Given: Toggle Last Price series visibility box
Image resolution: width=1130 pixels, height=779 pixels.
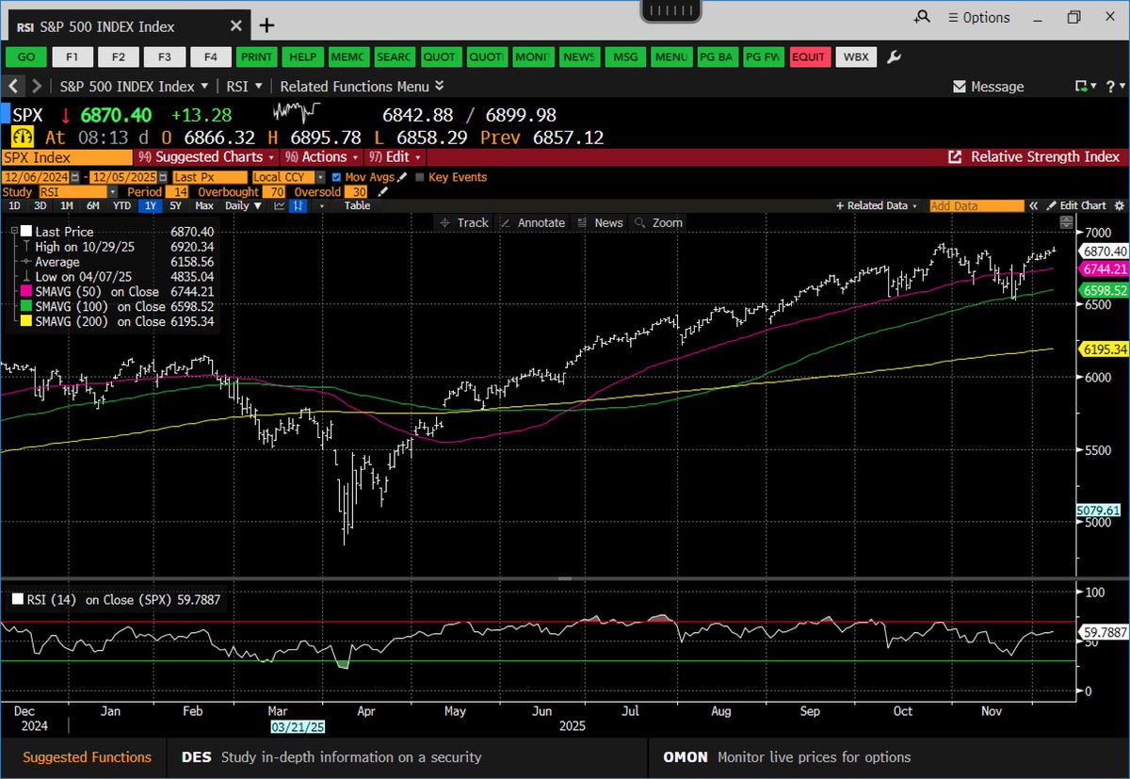Looking at the screenshot, I should click(26, 232).
